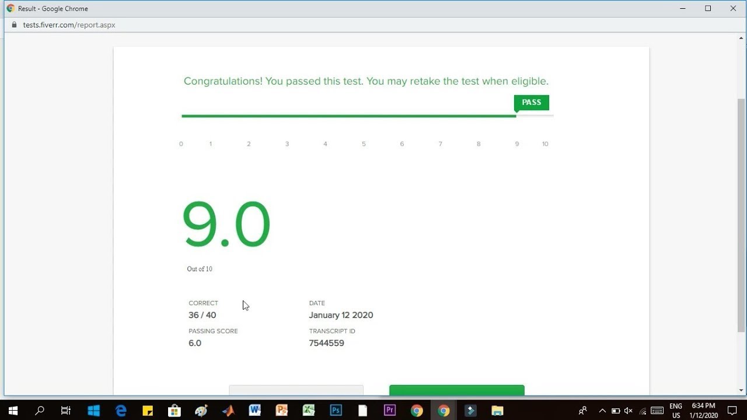Switch to active Chrome window icon
This screenshot has width=747, height=420.
tap(444, 410)
